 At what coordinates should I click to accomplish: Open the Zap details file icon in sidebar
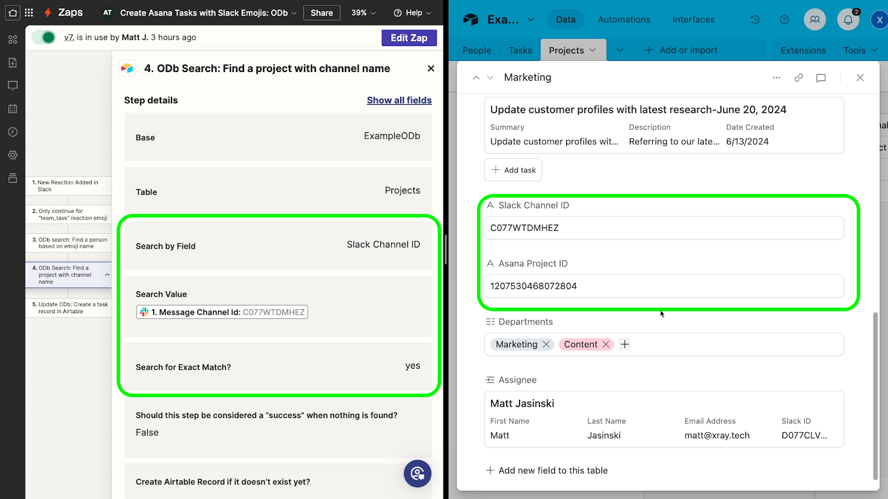[x=13, y=63]
